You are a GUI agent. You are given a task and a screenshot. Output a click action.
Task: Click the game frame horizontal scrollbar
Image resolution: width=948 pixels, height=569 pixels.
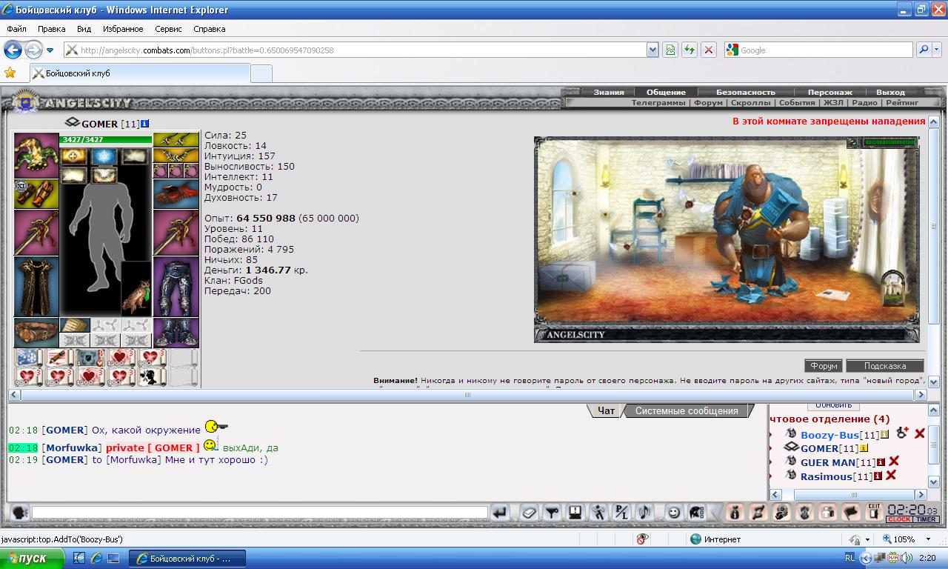tap(467, 395)
